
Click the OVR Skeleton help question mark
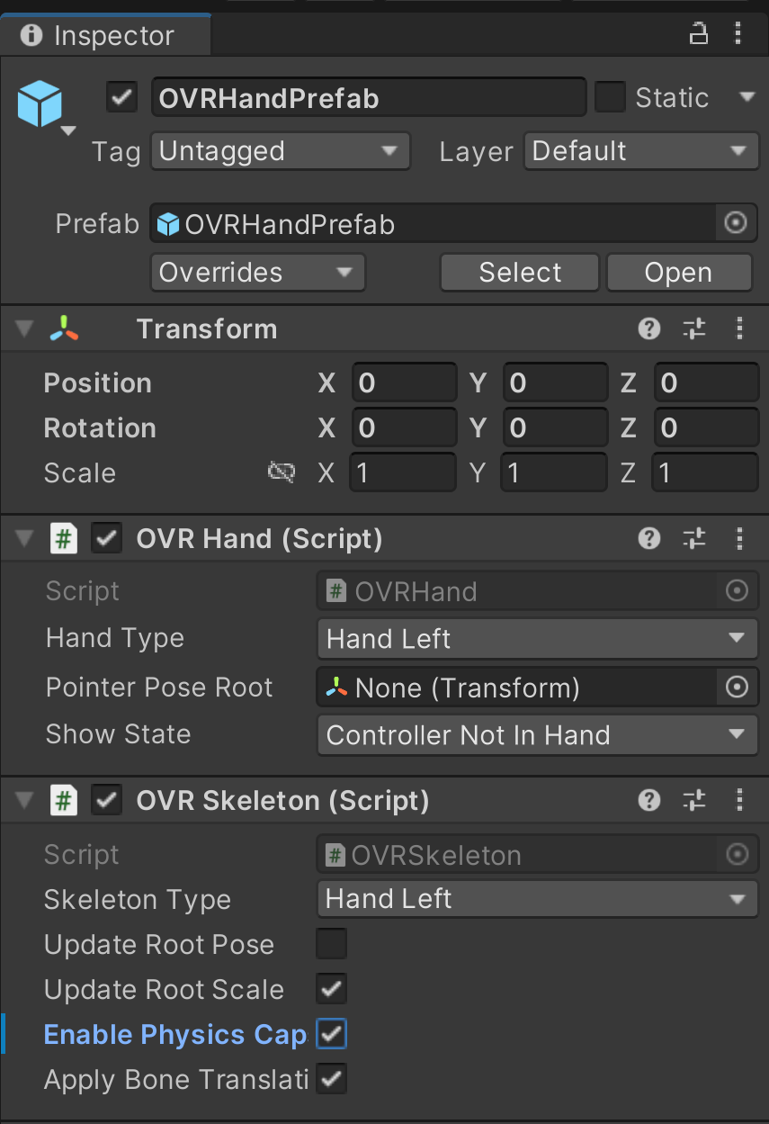[x=649, y=800]
